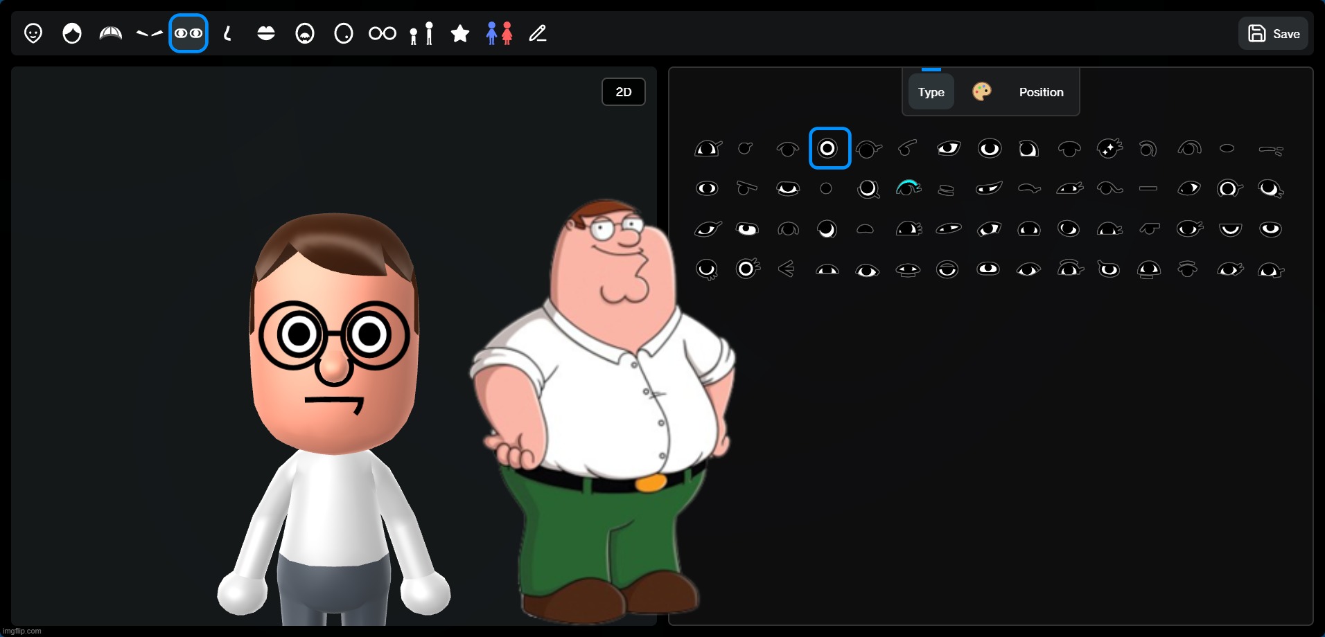Open the currently selected eyes category
Viewport: 1325px width, 637px height.
[188, 33]
